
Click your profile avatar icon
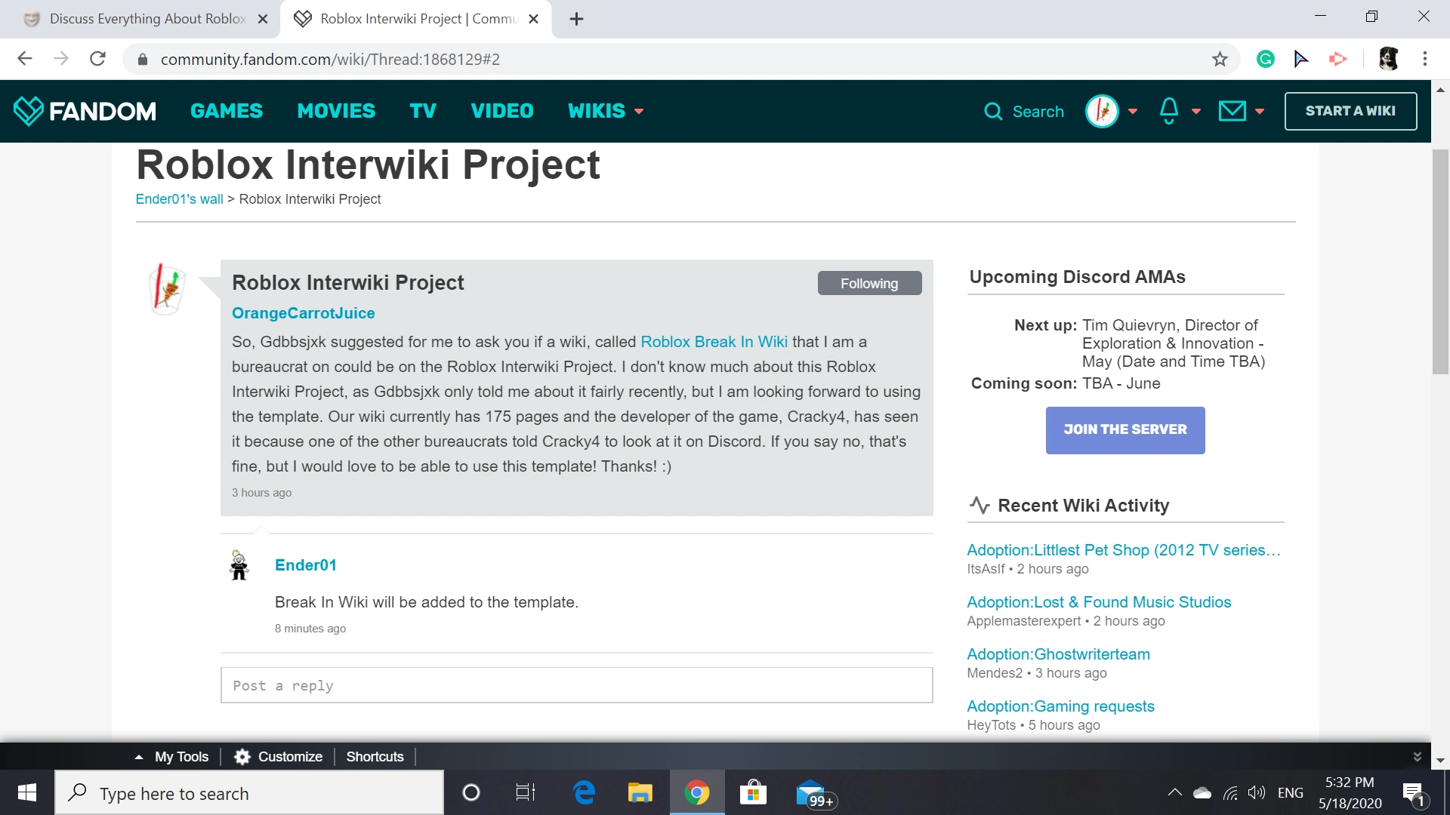(x=1101, y=111)
